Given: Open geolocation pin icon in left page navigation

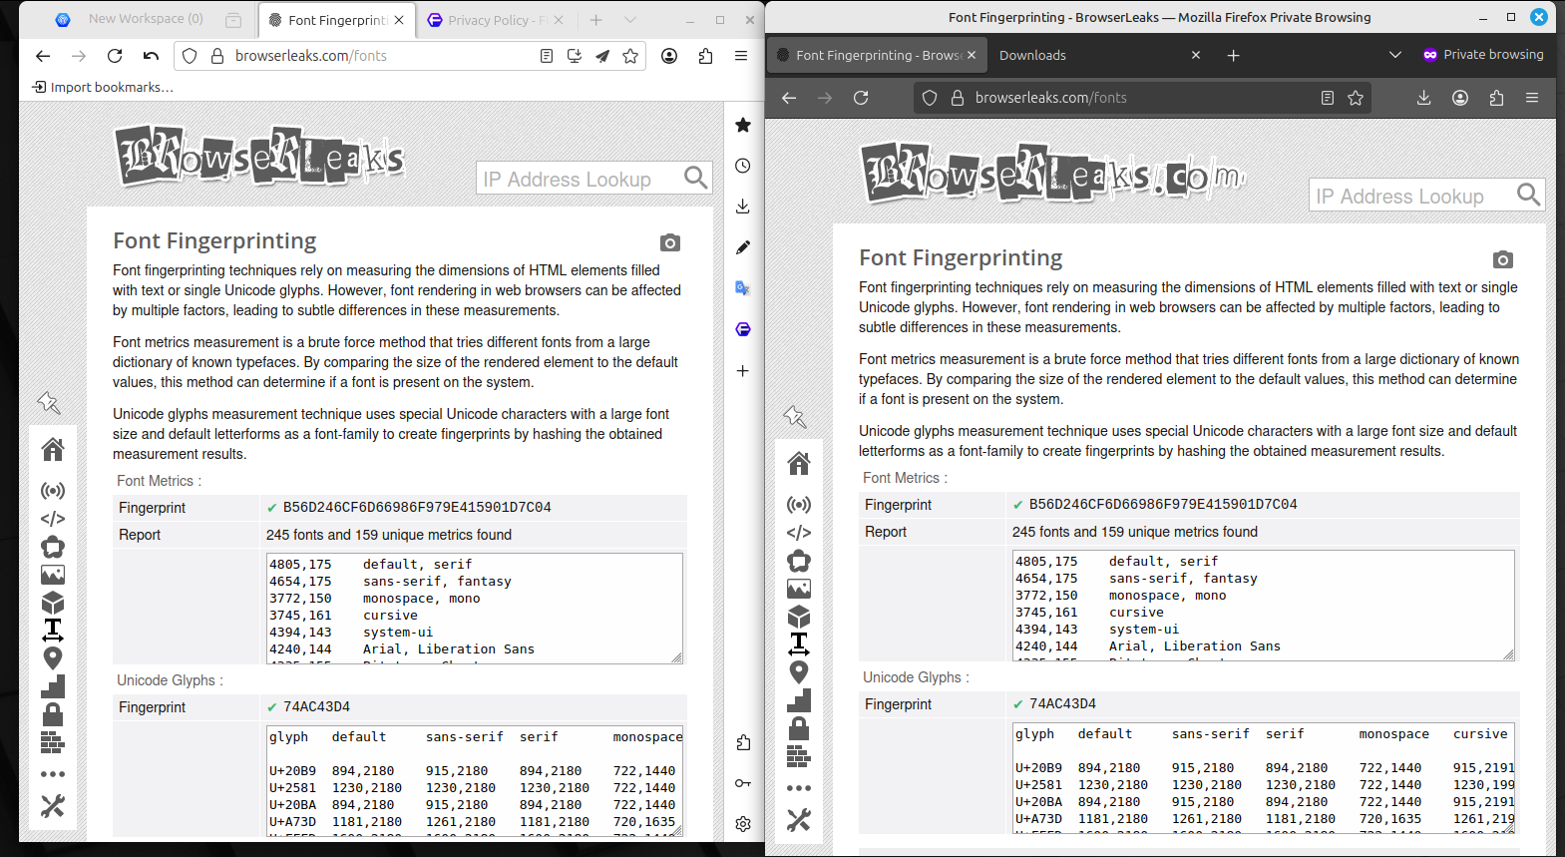Looking at the screenshot, I should pyautogui.click(x=53, y=658).
